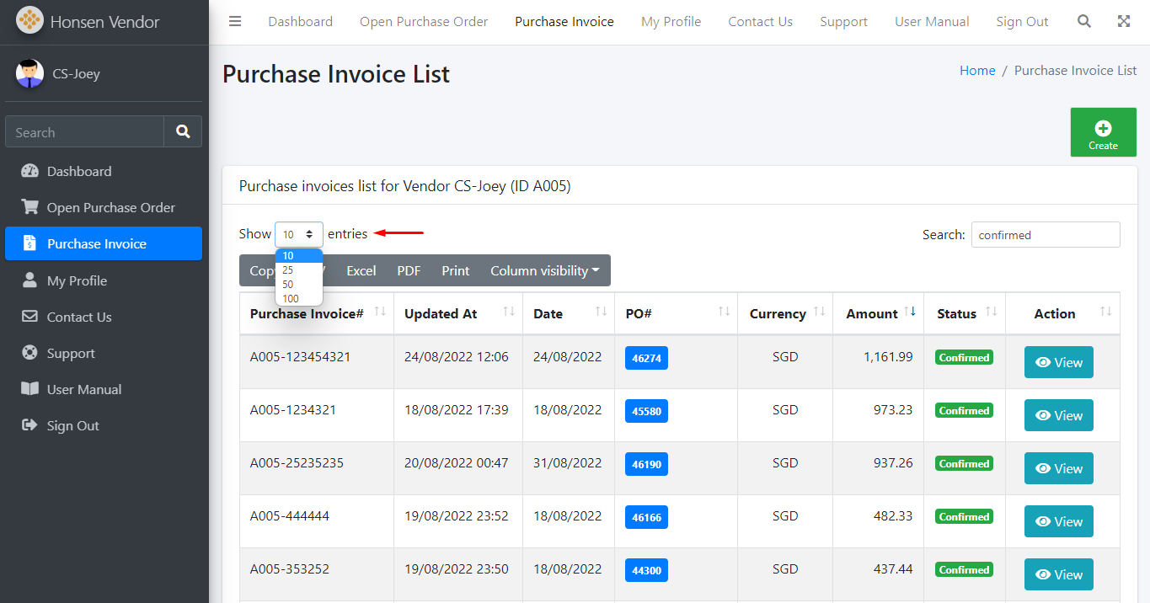The image size is (1150, 603).
Task: Click the sidebar search button icon
Action: (x=183, y=132)
